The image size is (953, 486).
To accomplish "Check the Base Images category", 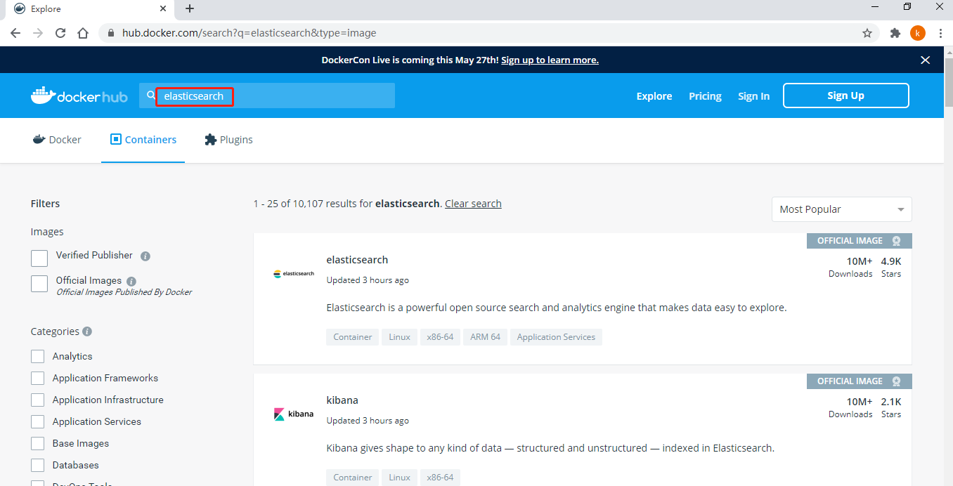I will tap(37, 443).
